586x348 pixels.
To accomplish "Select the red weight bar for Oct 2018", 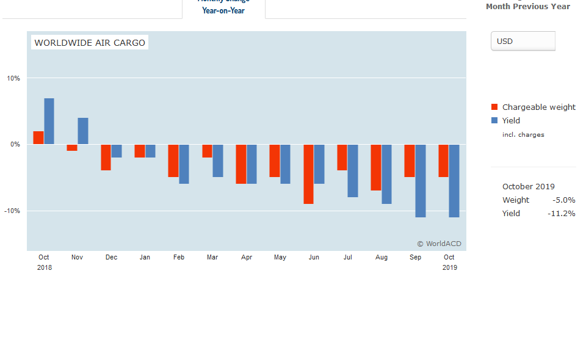I will (x=38, y=137).
